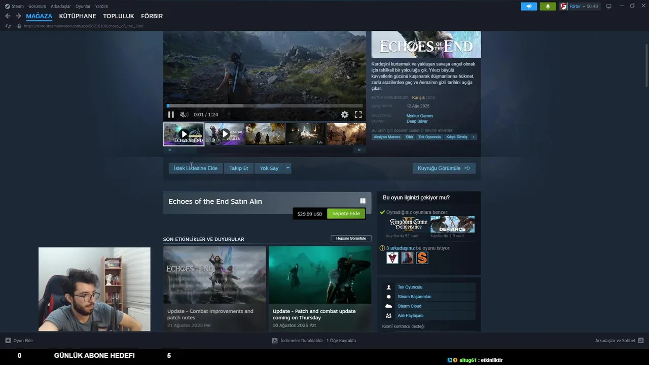Open orange S friend avatar
This screenshot has width=649, height=365.
pyautogui.click(x=422, y=258)
